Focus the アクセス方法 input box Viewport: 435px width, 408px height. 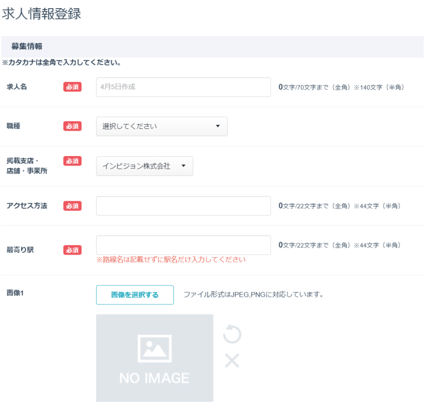183,206
